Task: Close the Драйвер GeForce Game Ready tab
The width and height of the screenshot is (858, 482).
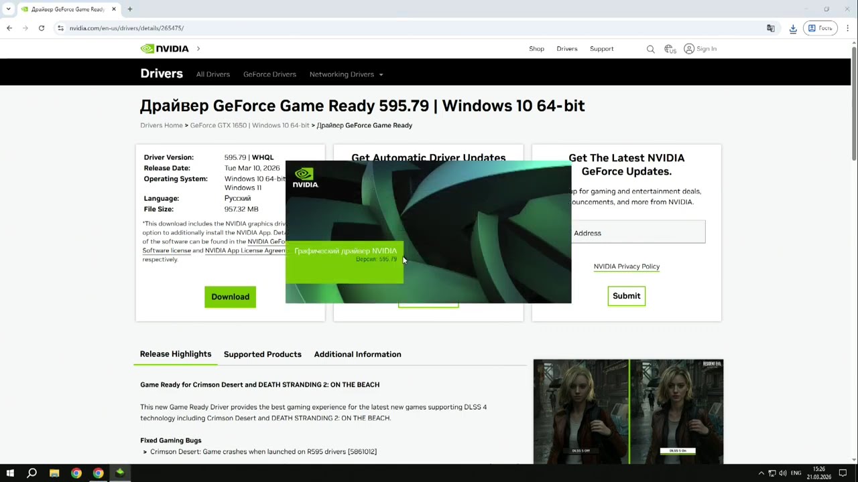Action: [x=114, y=9]
